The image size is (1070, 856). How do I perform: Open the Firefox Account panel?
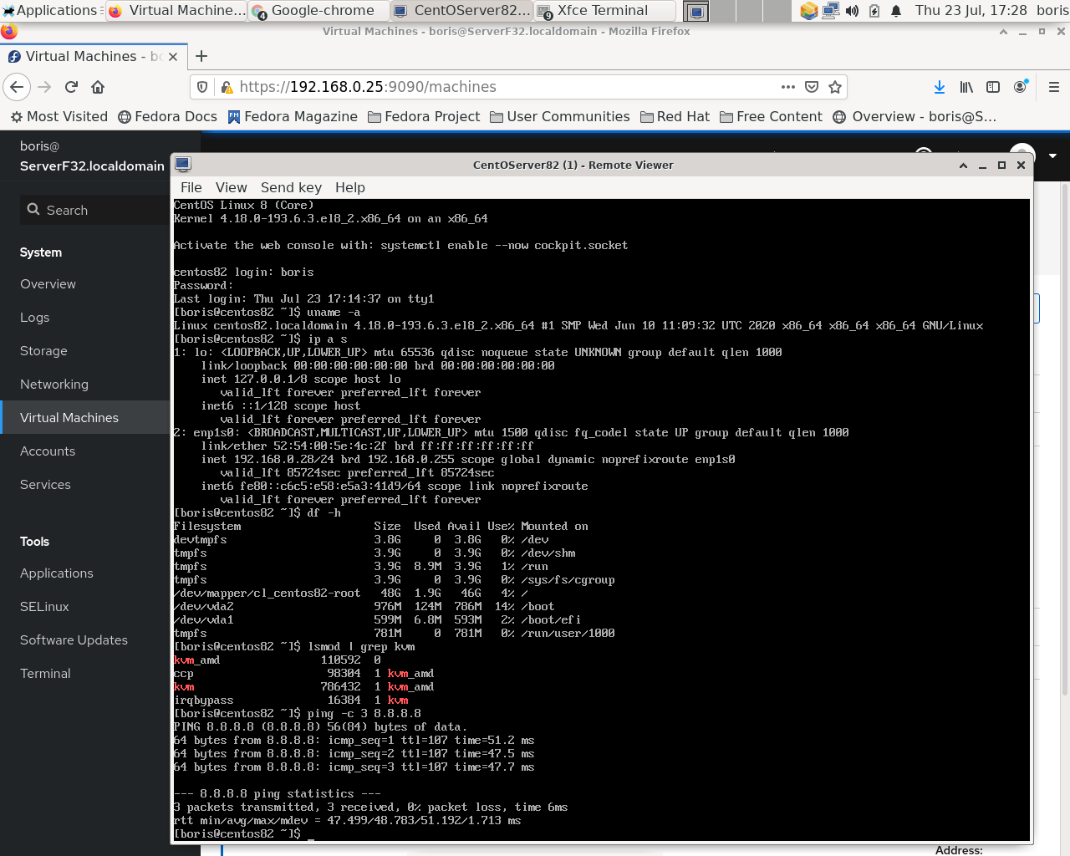(x=1021, y=86)
